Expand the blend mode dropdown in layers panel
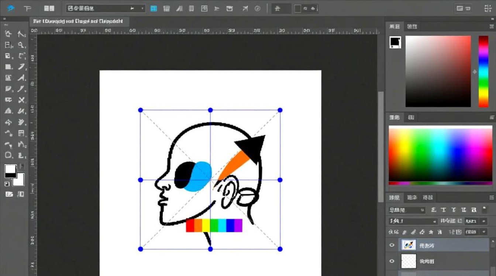 pyautogui.click(x=413, y=221)
